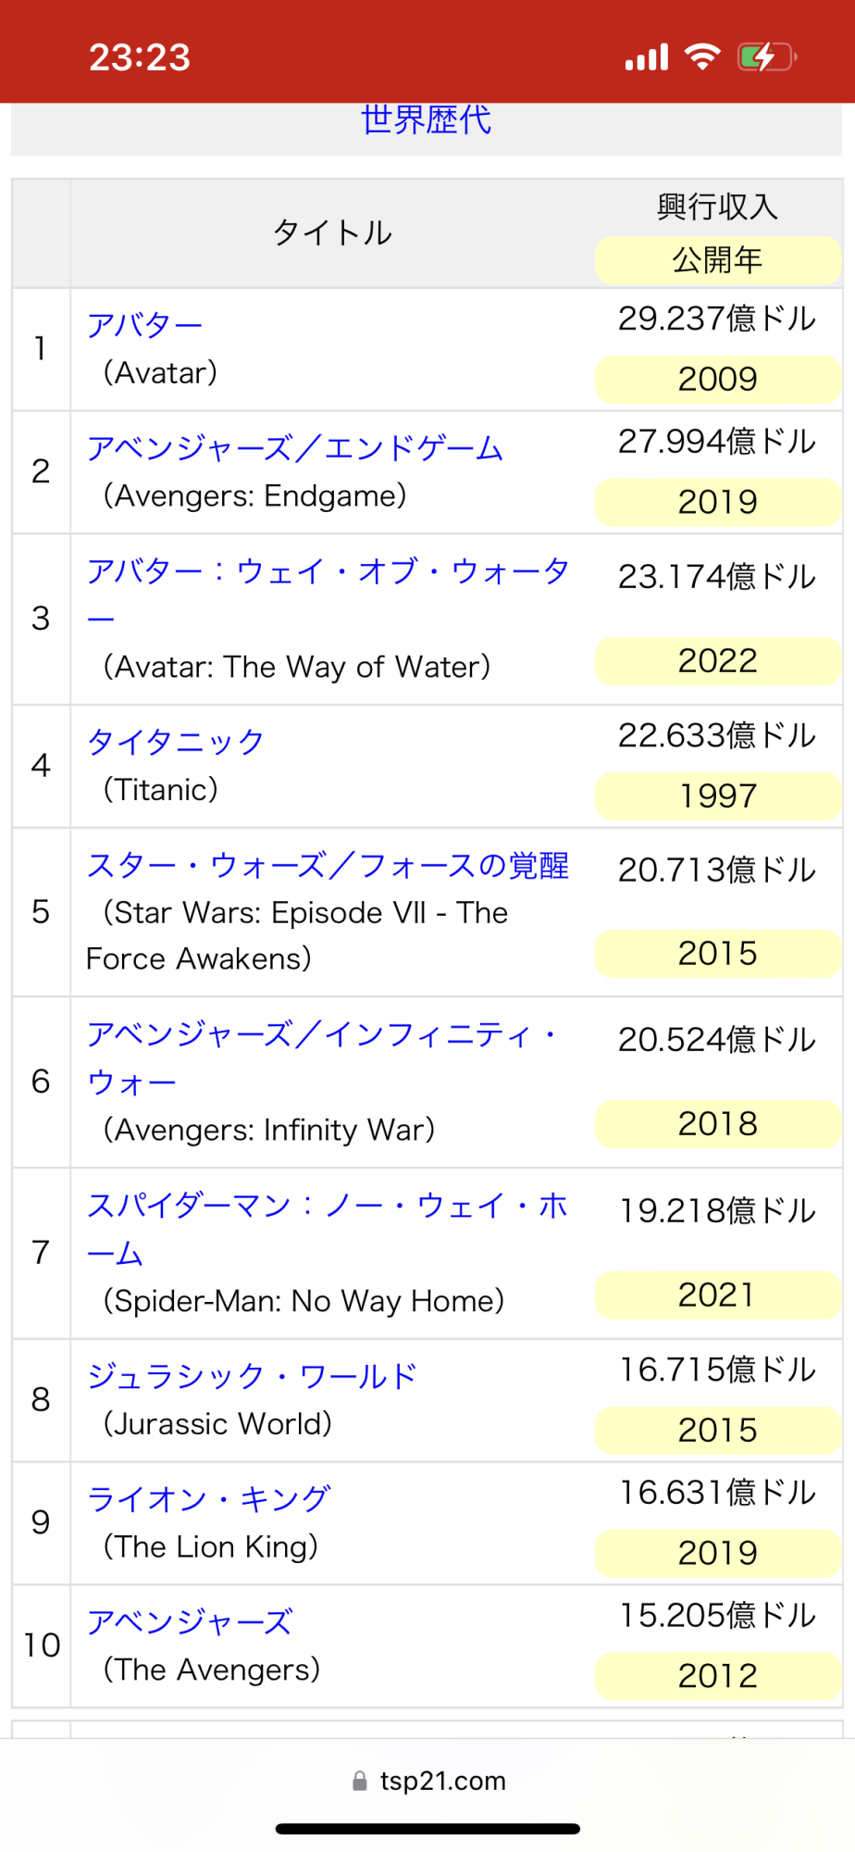Open the タイタニック (Titanic) link
Viewport: 855px width, 1852px height.
[175, 742]
